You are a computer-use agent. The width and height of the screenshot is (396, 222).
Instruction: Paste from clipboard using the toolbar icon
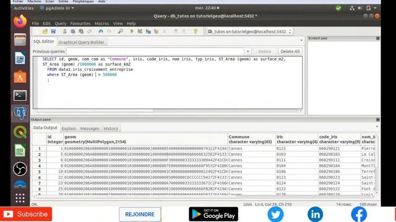click(x=81, y=31)
